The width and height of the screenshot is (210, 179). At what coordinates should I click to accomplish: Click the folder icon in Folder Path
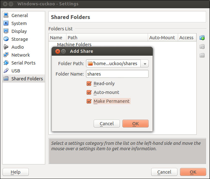pos(90,64)
